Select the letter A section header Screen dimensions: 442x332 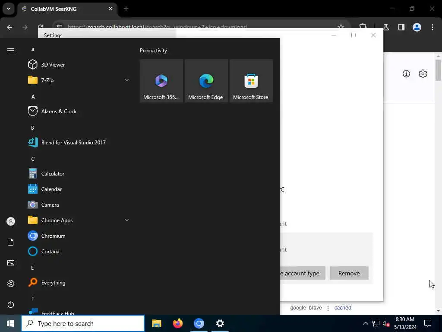(33, 96)
